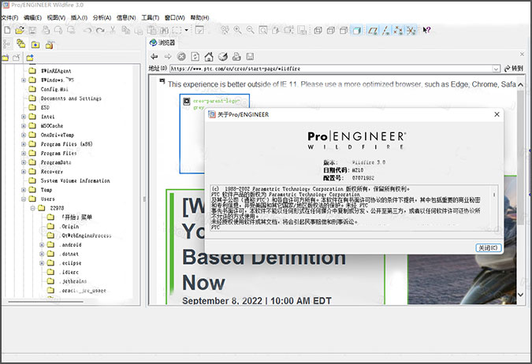Toggle coordinate systems display
This screenshot has width=532, height=364.
pyautogui.click(x=411, y=30)
